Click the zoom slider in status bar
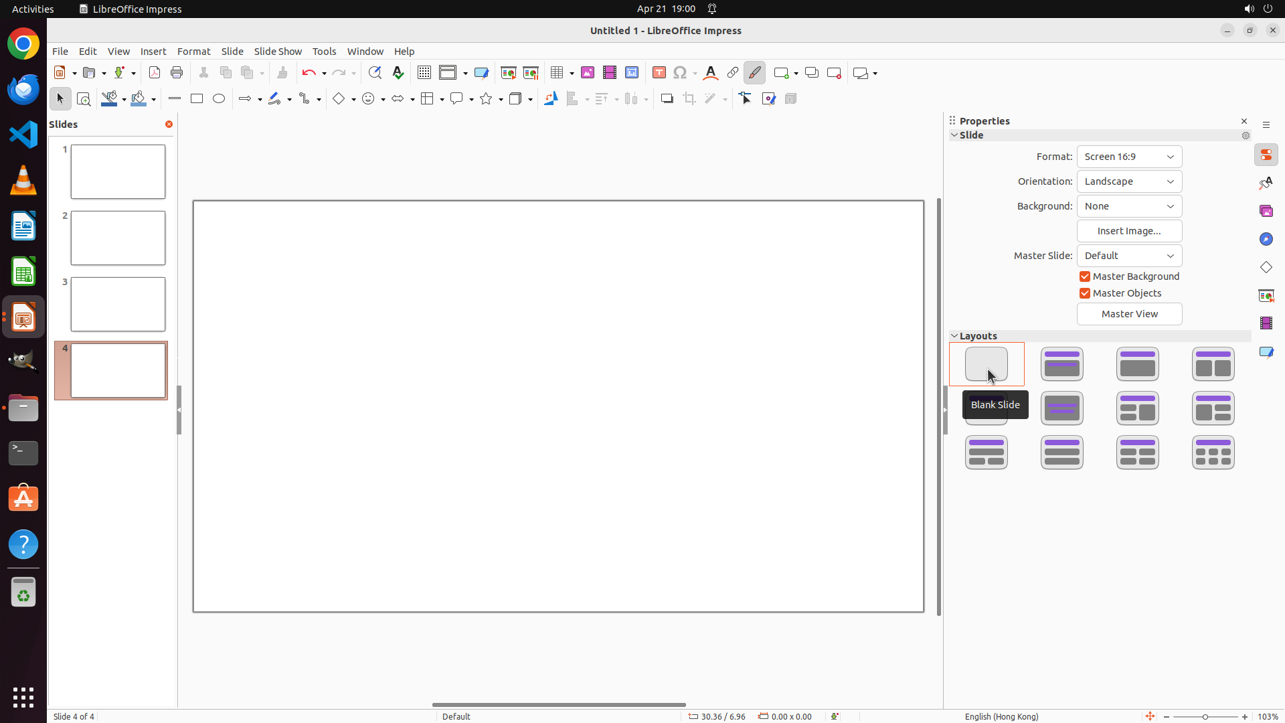The height and width of the screenshot is (723, 1285). pos(1205,717)
